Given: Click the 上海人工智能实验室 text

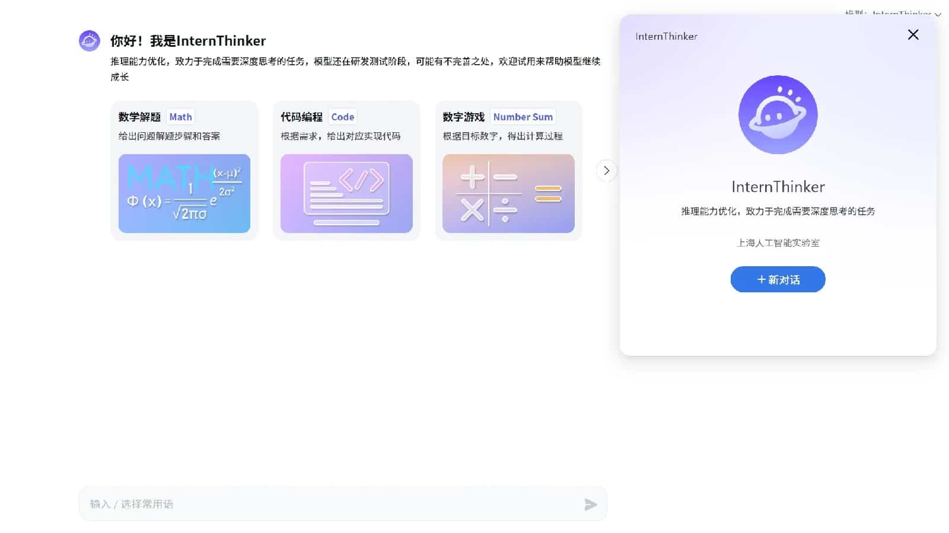Looking at the screenshot, I should pyautogui.click(x=778, y=242).
